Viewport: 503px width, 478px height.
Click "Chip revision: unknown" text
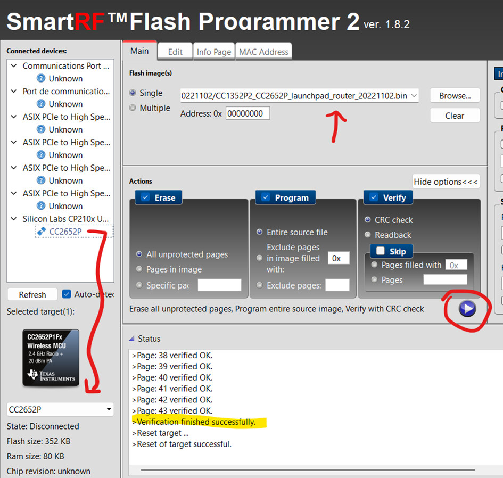(x=48, y=471)
